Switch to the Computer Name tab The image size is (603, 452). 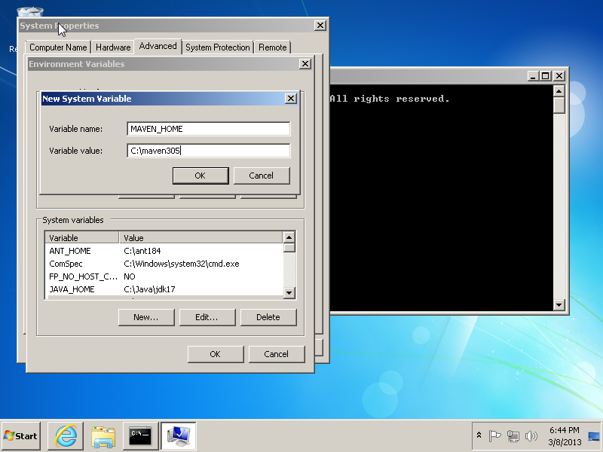click(x=58, y=47)
